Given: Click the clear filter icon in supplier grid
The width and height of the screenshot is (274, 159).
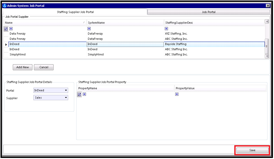Looking at the screenshot, I should 6,29.
